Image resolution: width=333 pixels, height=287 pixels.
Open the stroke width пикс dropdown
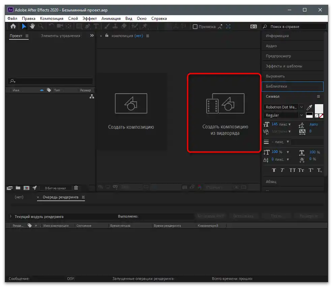click(x=288, y=141)
